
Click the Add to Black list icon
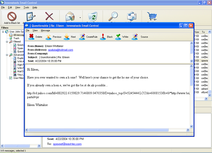click(x=12, y=16)
